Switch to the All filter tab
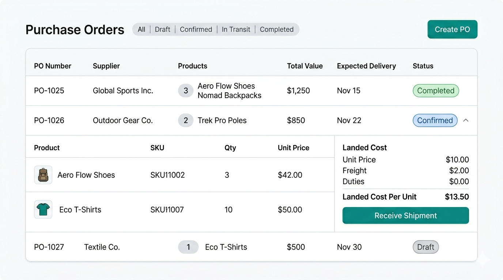503x280 pixels. click(x=141, y=30)
